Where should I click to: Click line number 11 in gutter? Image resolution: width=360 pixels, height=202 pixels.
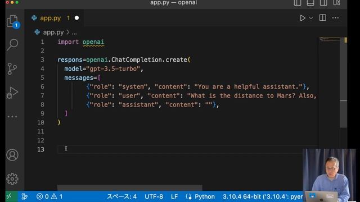[40, 131]
